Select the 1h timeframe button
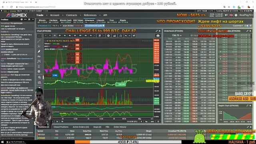Viewport: 256px width, 144px height. [65, 36]
